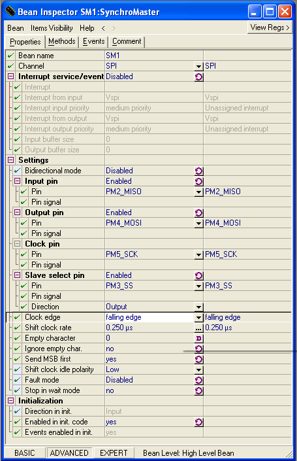Open Slave select PM3_SS pin dropdown
The image size is (297, 461).
tap(198, 286)
